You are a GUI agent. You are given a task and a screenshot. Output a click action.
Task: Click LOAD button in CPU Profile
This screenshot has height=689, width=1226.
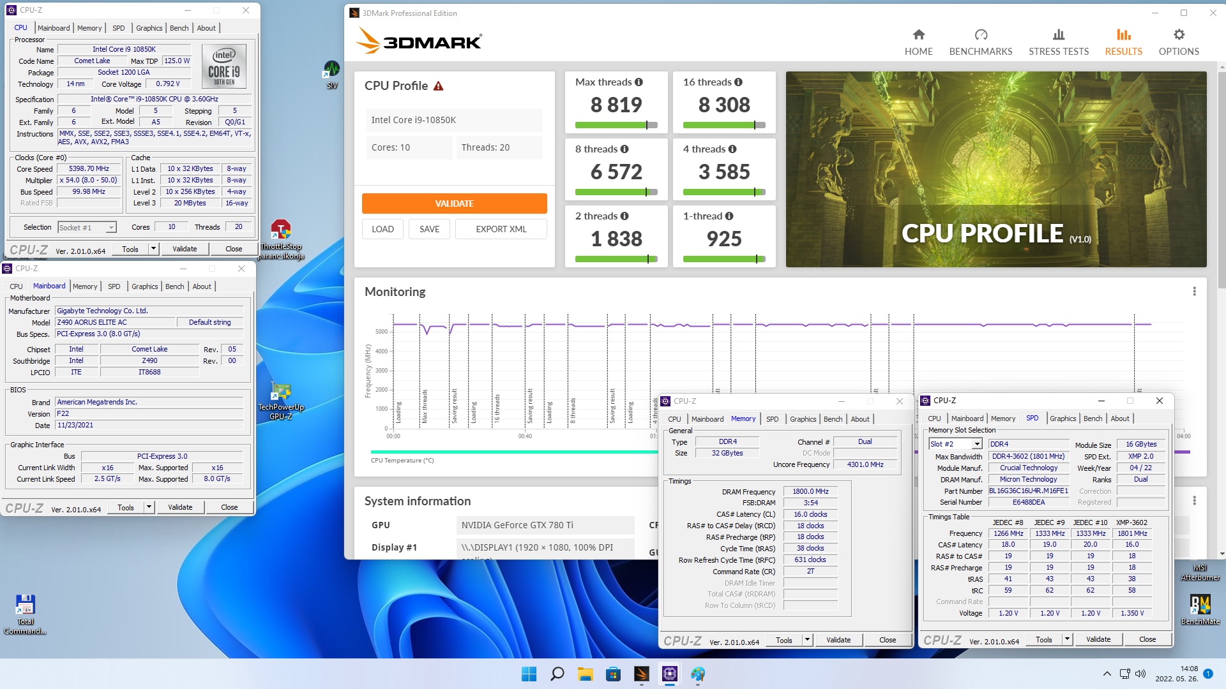tap(382, 229)
